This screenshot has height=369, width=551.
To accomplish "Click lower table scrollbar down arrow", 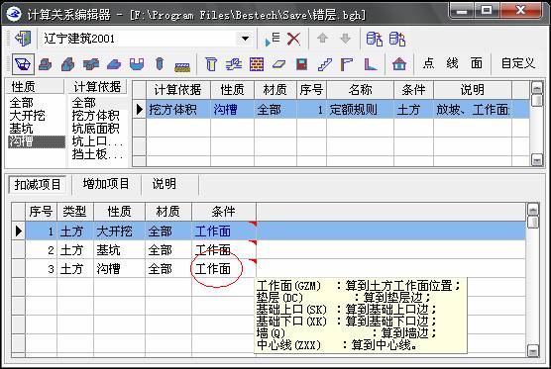I will click(533, 350).
